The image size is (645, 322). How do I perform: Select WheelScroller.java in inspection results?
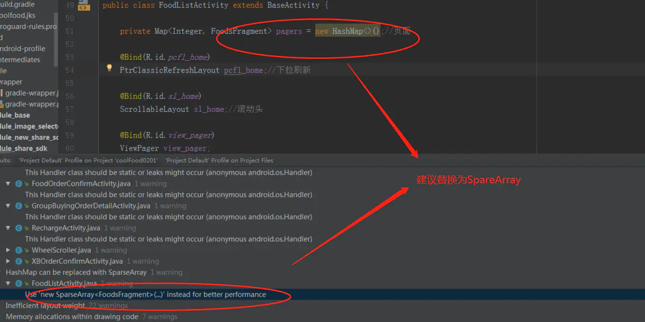click(61, 250)
